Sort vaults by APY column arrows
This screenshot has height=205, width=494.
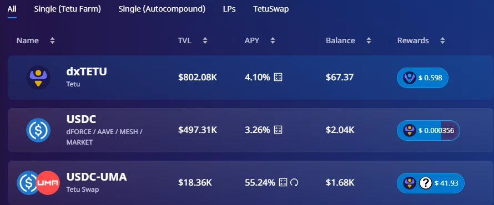point(273,40)
